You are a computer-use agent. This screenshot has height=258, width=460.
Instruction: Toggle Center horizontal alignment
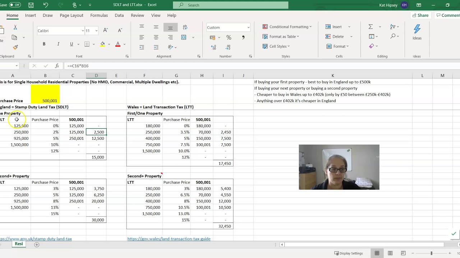[156, 37]
